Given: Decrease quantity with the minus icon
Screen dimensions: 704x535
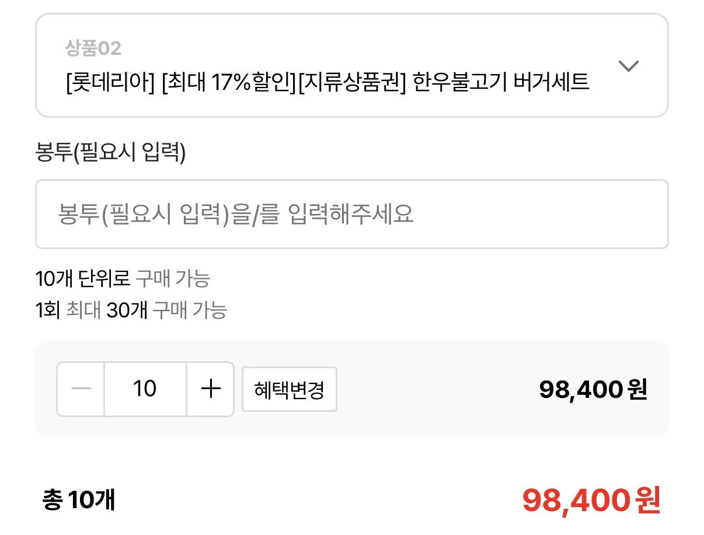Looking at the screenshot, I should (x=81, y=389).
